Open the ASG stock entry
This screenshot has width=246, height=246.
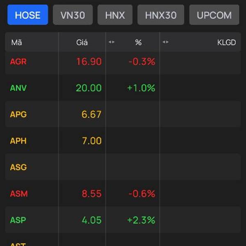pyautogui.click(x=18, y=167)
